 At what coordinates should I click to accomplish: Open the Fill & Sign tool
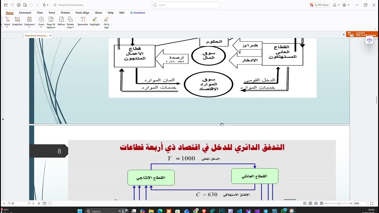107,23
